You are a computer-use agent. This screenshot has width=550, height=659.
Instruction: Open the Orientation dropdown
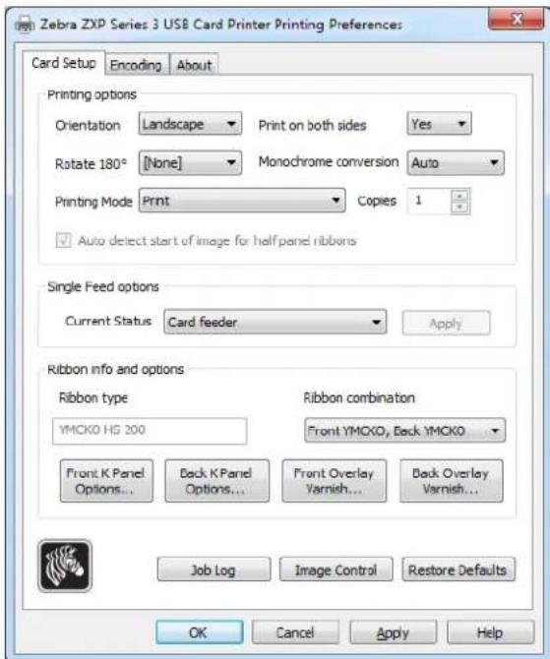[x=190, y=124]
